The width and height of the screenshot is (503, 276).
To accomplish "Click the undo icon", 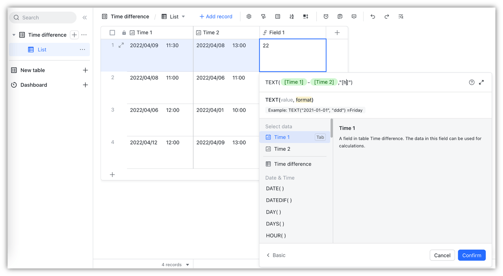I will (373, 16).
